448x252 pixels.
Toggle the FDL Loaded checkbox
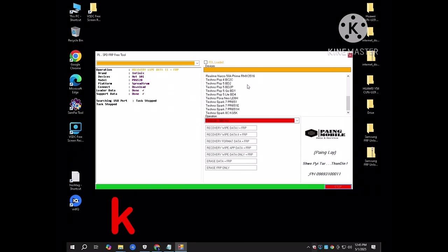click(x=206, y=62)
